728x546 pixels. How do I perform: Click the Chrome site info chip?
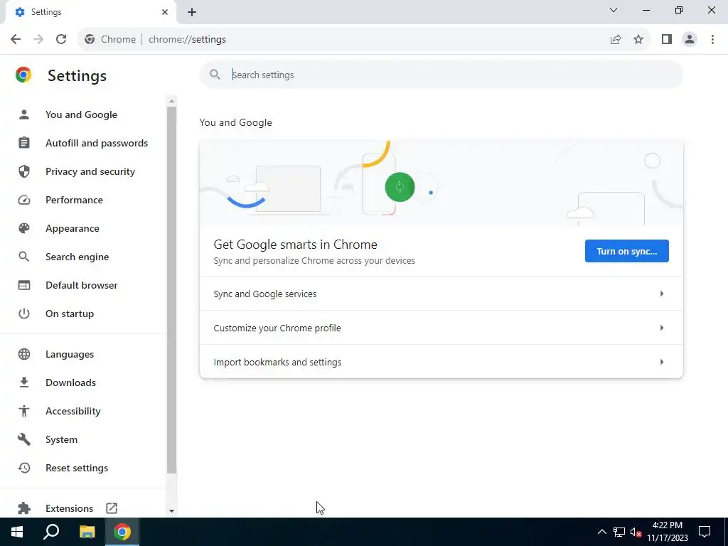pyautogui.click(x=110, y=40)
